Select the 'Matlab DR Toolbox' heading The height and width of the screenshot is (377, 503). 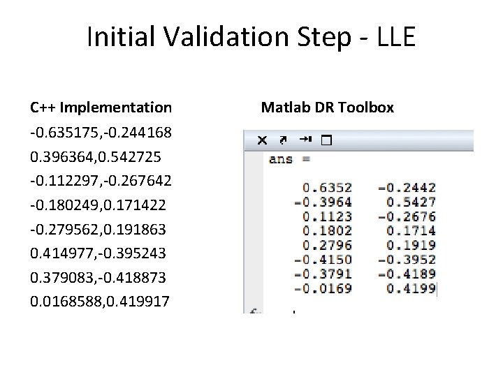327,108
